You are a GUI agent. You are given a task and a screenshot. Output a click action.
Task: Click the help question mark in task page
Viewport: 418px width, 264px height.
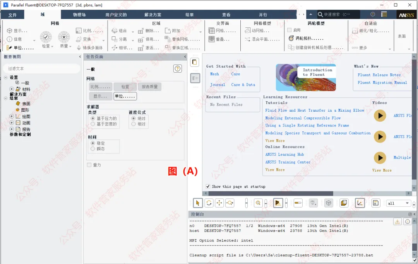pyautogui.click(x=178, y=69)
